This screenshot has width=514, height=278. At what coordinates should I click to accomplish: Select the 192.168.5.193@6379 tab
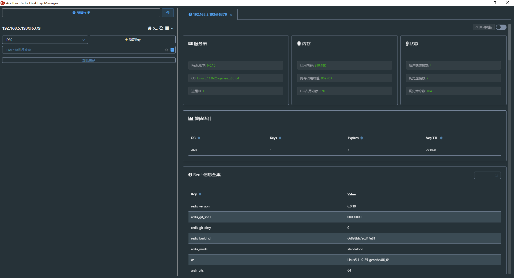[210, 14]
